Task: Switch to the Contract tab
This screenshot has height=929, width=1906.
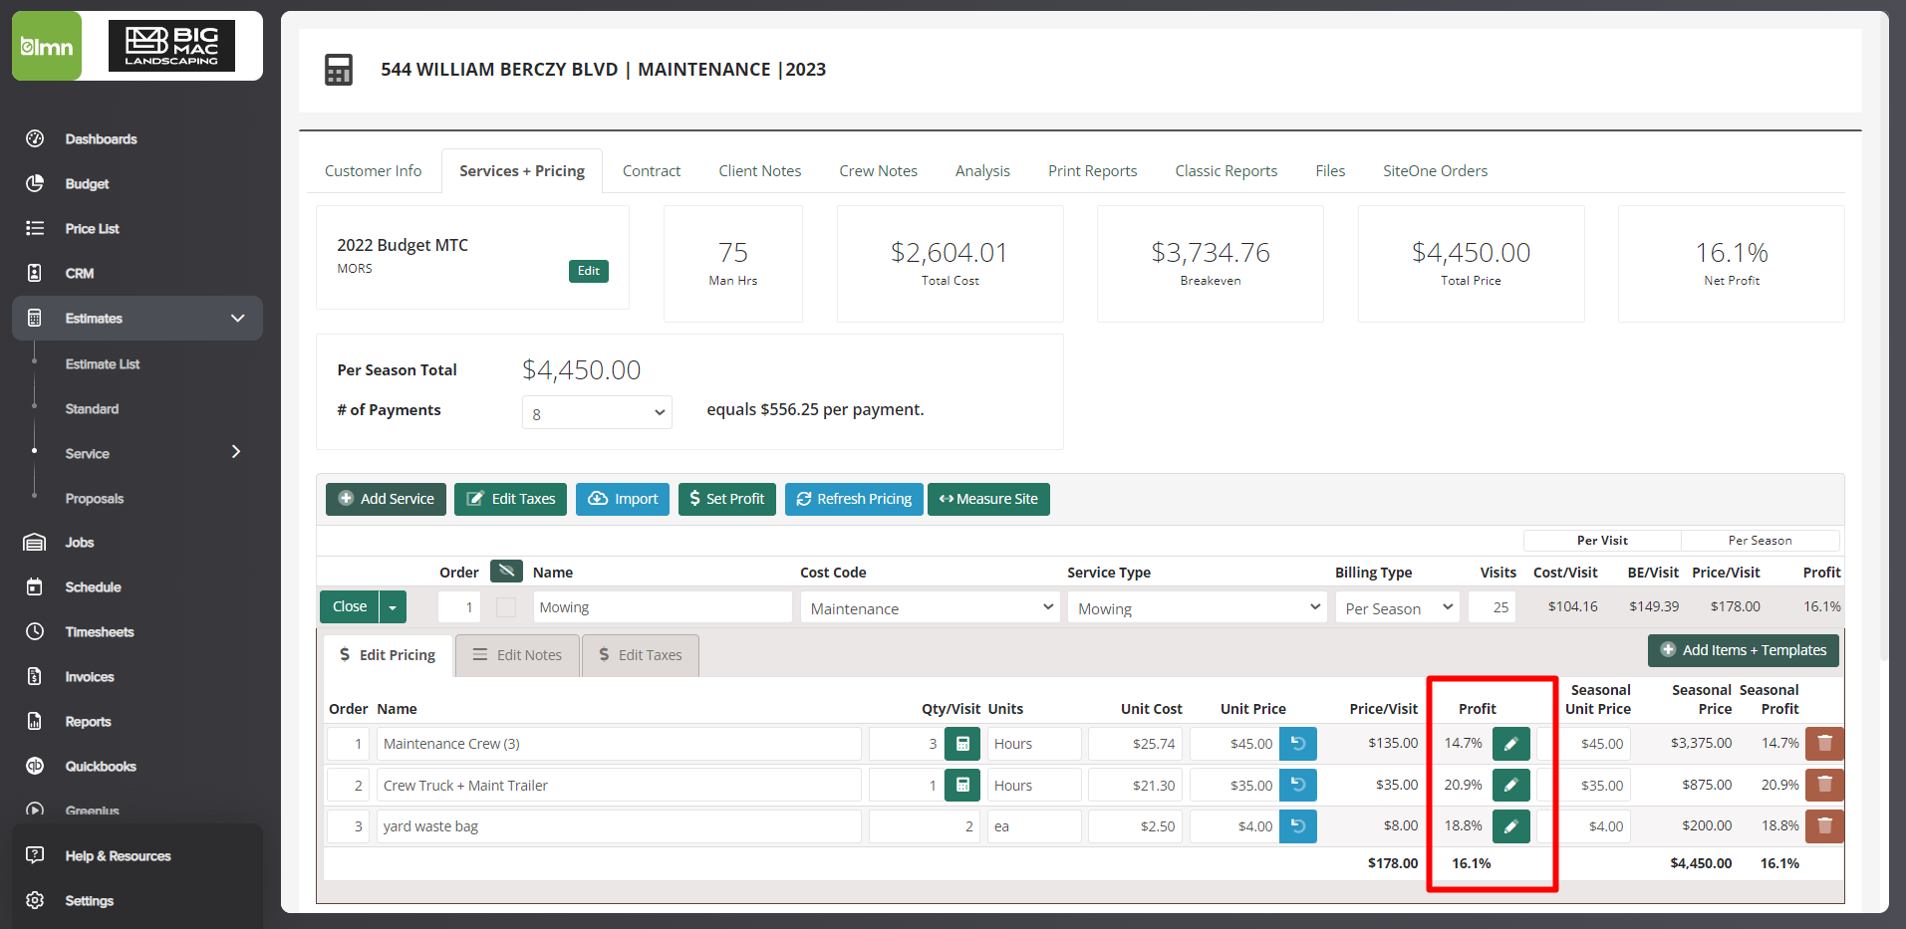Action: tap(651, 170)
